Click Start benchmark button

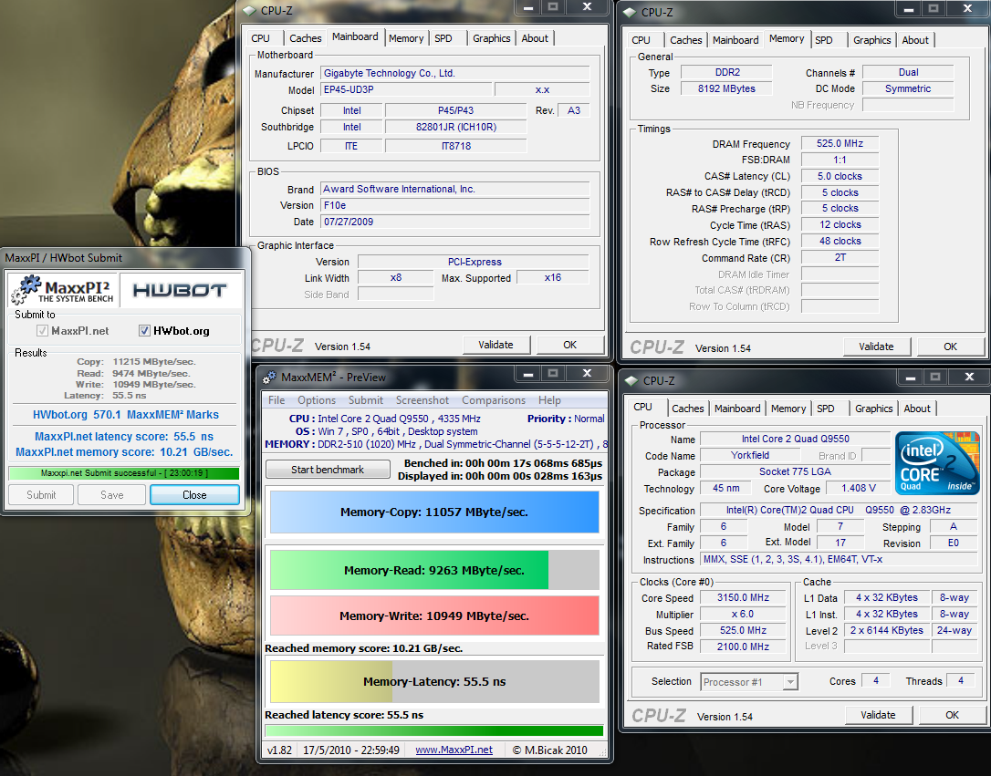click(x=328, y=470)
